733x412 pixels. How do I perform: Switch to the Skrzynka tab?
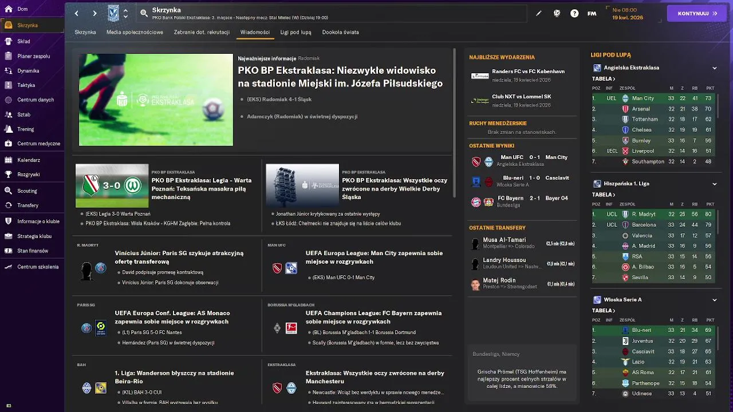[85, 32]
